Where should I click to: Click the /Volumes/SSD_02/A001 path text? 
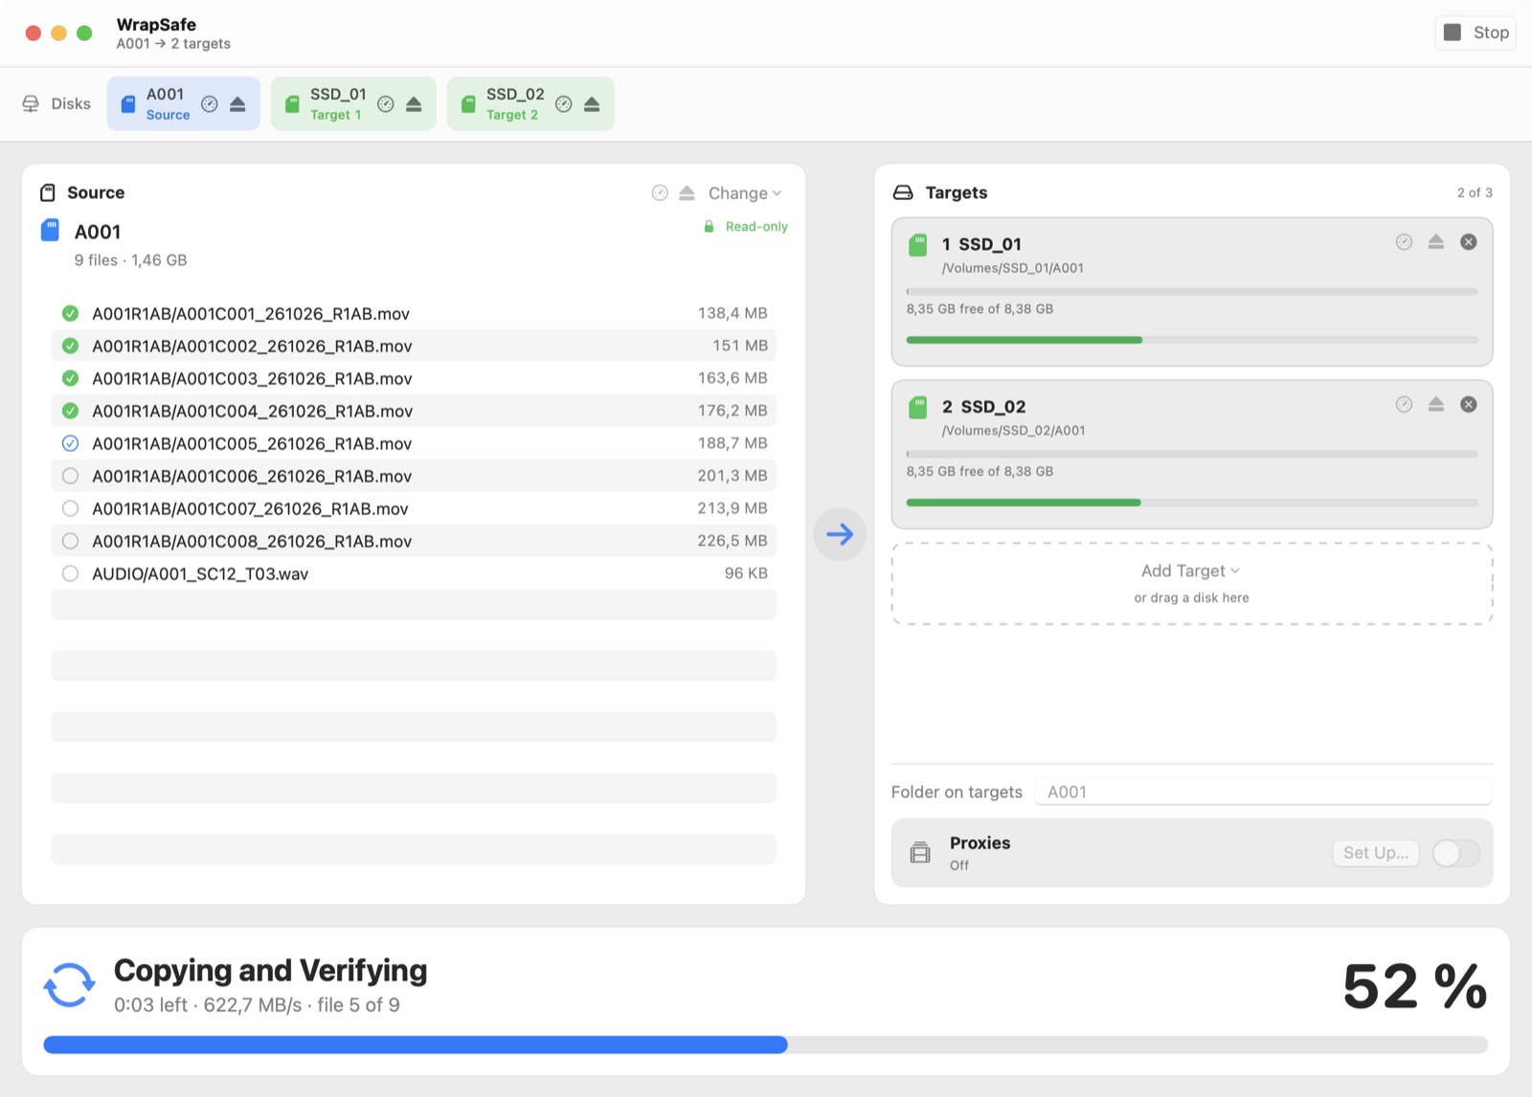pos(1013,431)
